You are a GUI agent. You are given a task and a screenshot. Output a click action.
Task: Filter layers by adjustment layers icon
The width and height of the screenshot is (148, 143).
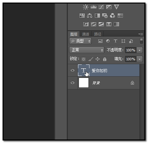coord(108,41)
